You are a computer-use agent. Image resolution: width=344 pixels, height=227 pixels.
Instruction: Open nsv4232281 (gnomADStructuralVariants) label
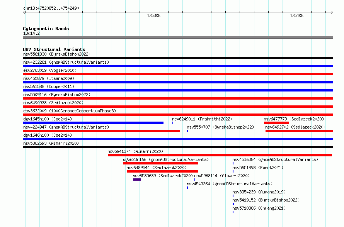[66, 62]
